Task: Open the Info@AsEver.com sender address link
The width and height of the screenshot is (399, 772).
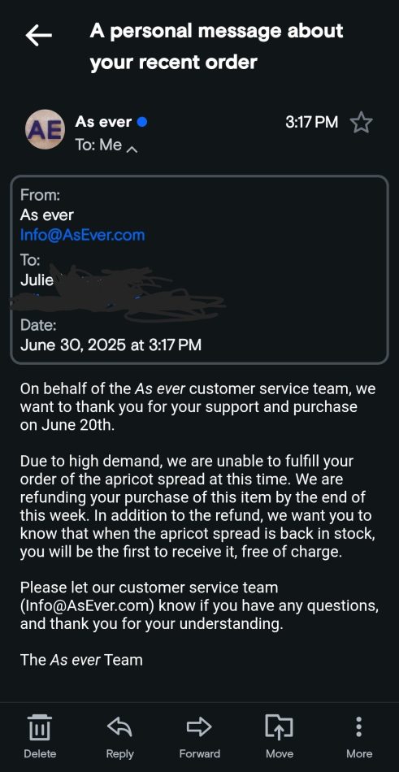Action: [82, 235]
